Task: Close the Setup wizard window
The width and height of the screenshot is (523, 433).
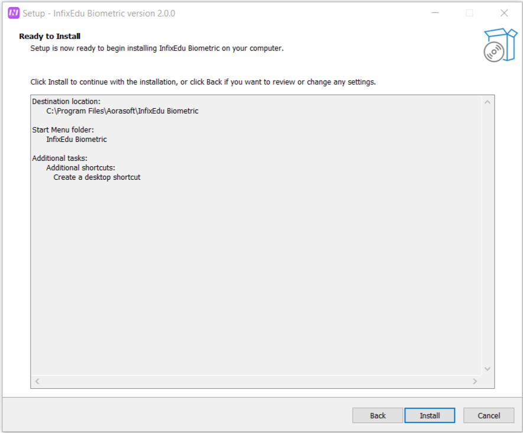Action: pos(504,13)
